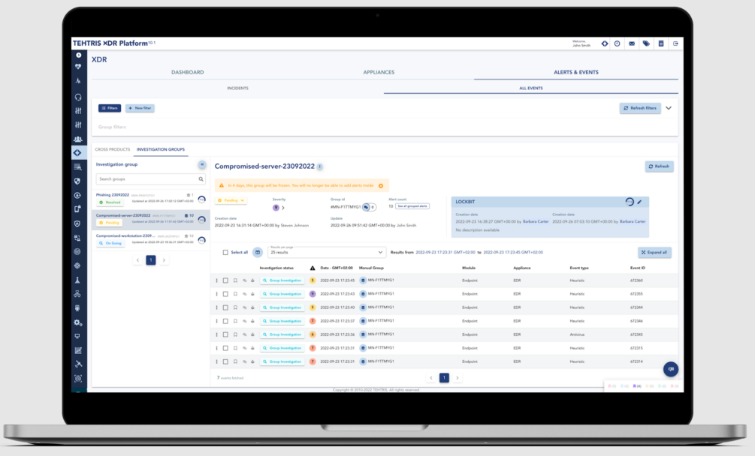The image size is (755, 456).
Task: Open the Pending status dropdown
Action: [231, 200]
